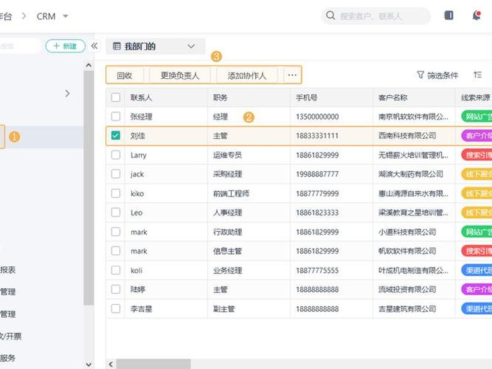
Task: Select the 开票 sidebar item
Action: [10, 336]
